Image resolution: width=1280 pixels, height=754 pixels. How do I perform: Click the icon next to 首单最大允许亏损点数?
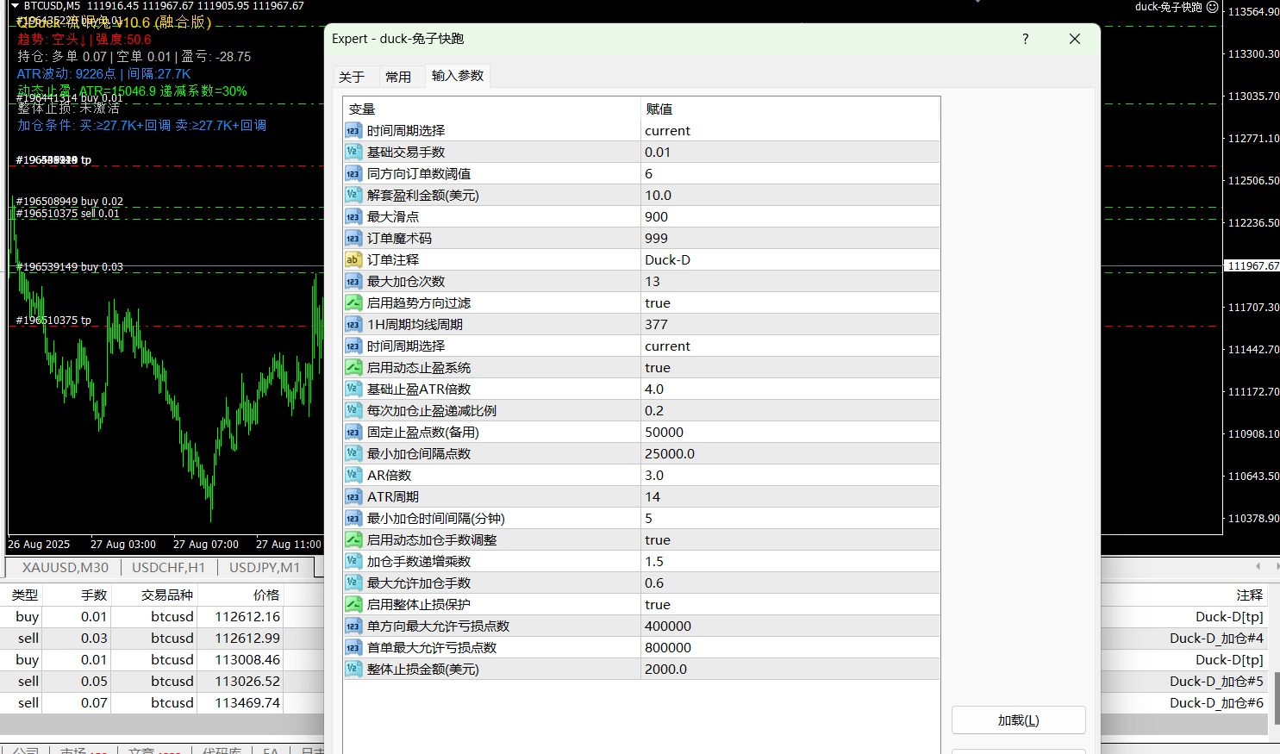(353, 647)
